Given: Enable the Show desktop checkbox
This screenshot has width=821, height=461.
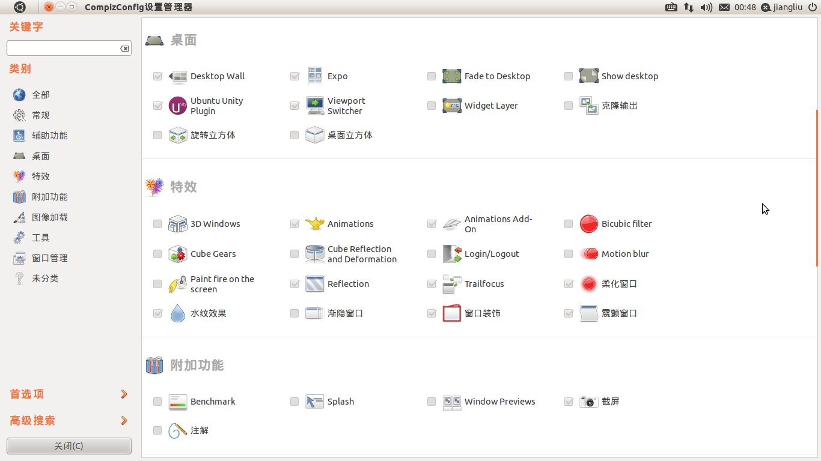Looking at the screenshot, I should [x=569, y=76].
